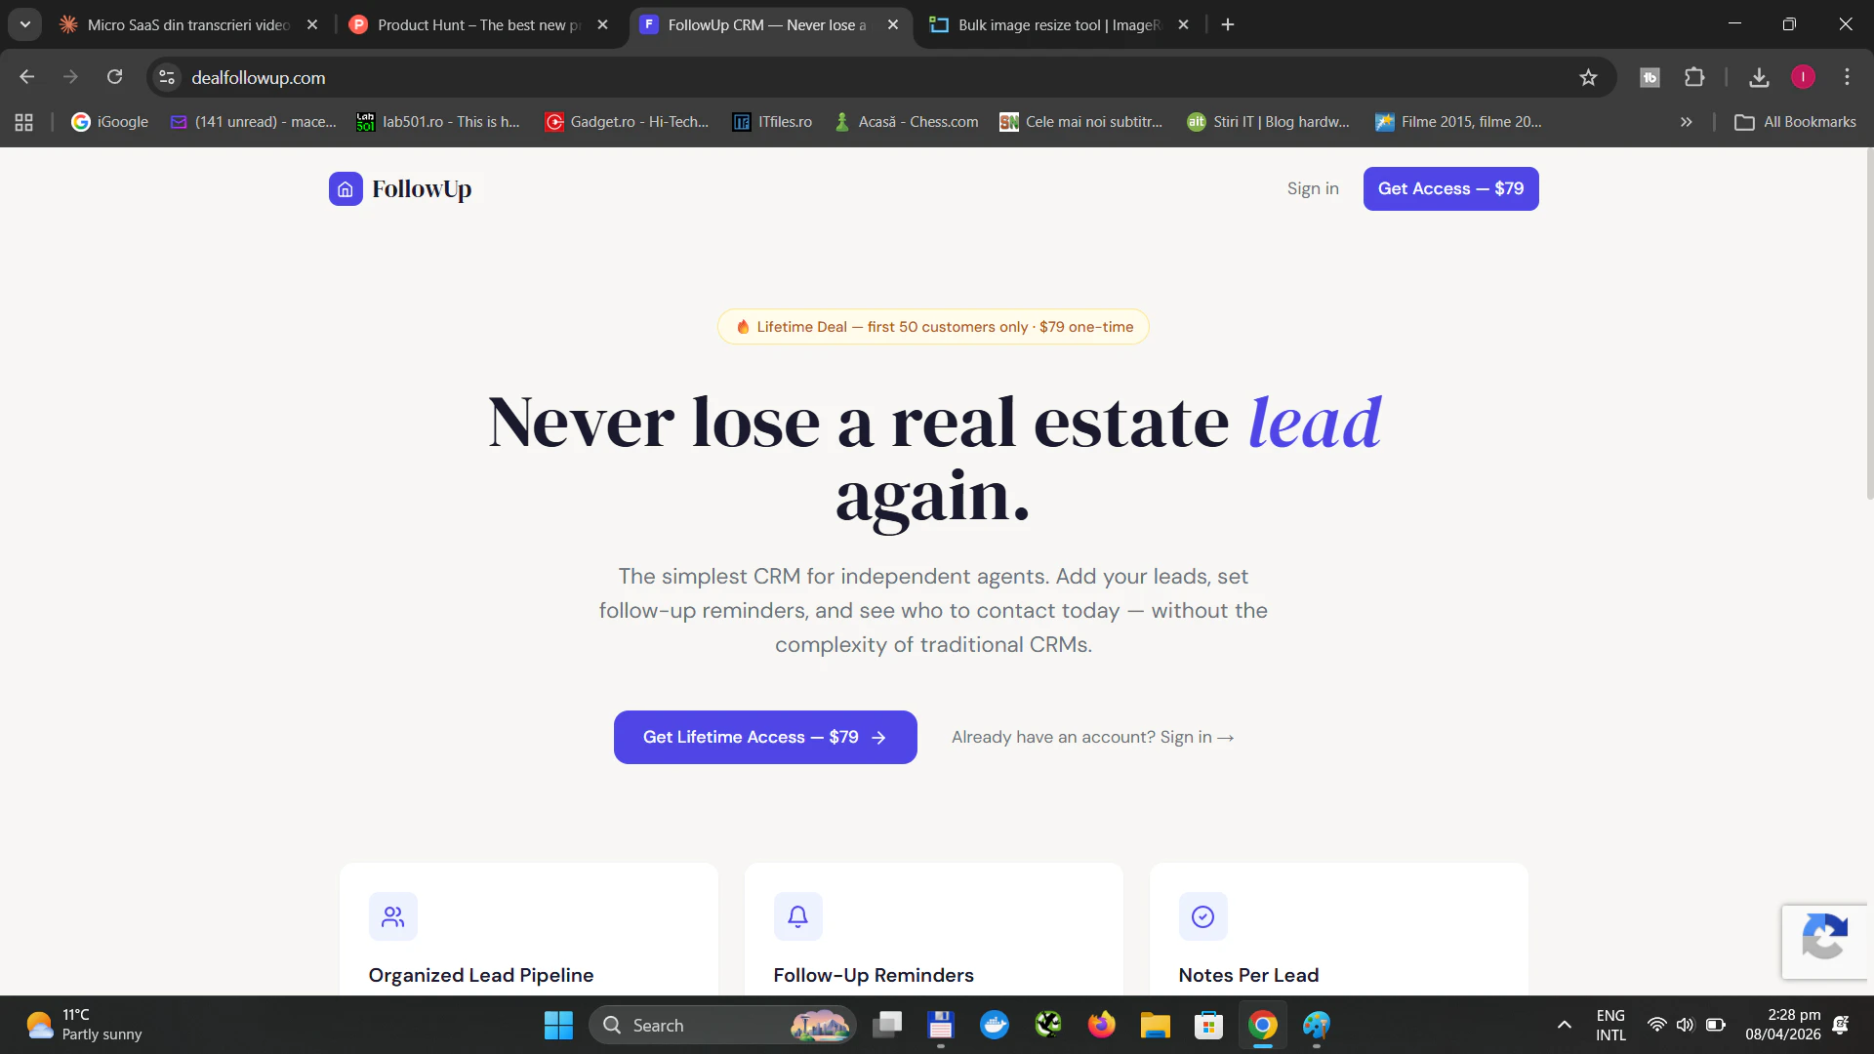Click Already have an account Sign in link
The width and height of the screenshot is (1874, 1054).
(x=1092, y=737)
